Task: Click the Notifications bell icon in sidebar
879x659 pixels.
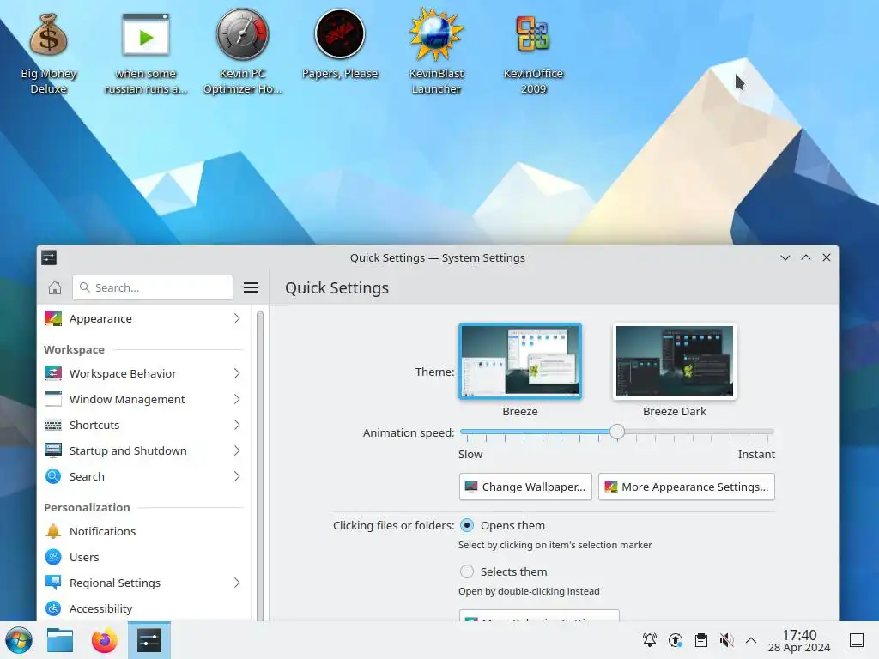Action: point(53,531)
